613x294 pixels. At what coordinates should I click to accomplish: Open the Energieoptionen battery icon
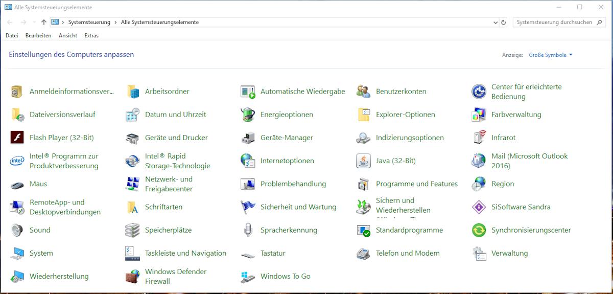tap(248, 115)
